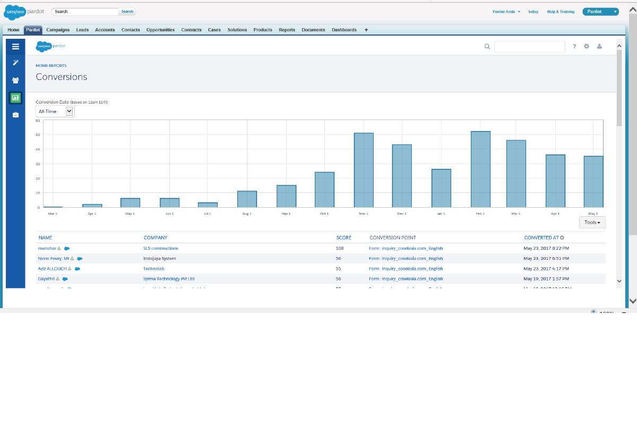
Task: Go to the Contracts tab
Action: coord(191,30)
